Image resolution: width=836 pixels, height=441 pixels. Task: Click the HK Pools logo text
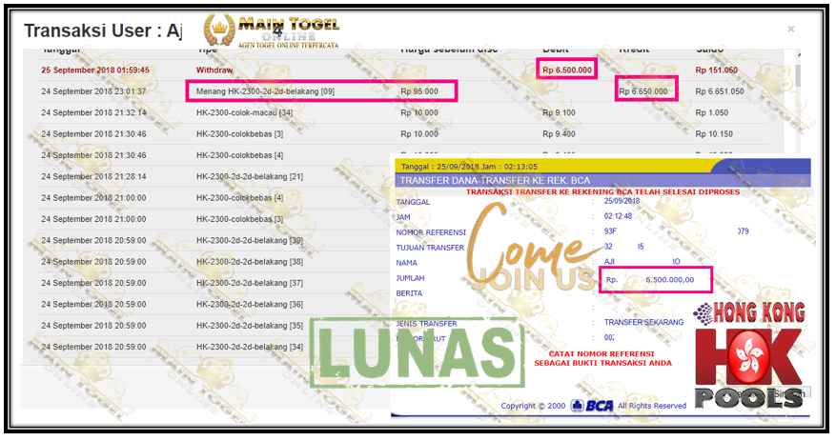pos(747,396)
